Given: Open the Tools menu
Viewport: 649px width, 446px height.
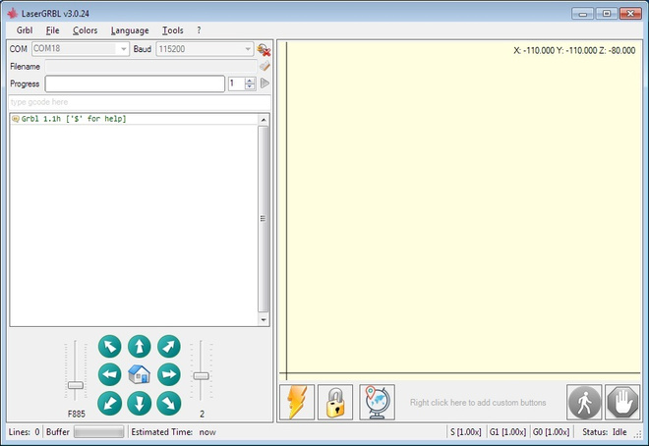Looking at the screenshot, I should 173,30.
